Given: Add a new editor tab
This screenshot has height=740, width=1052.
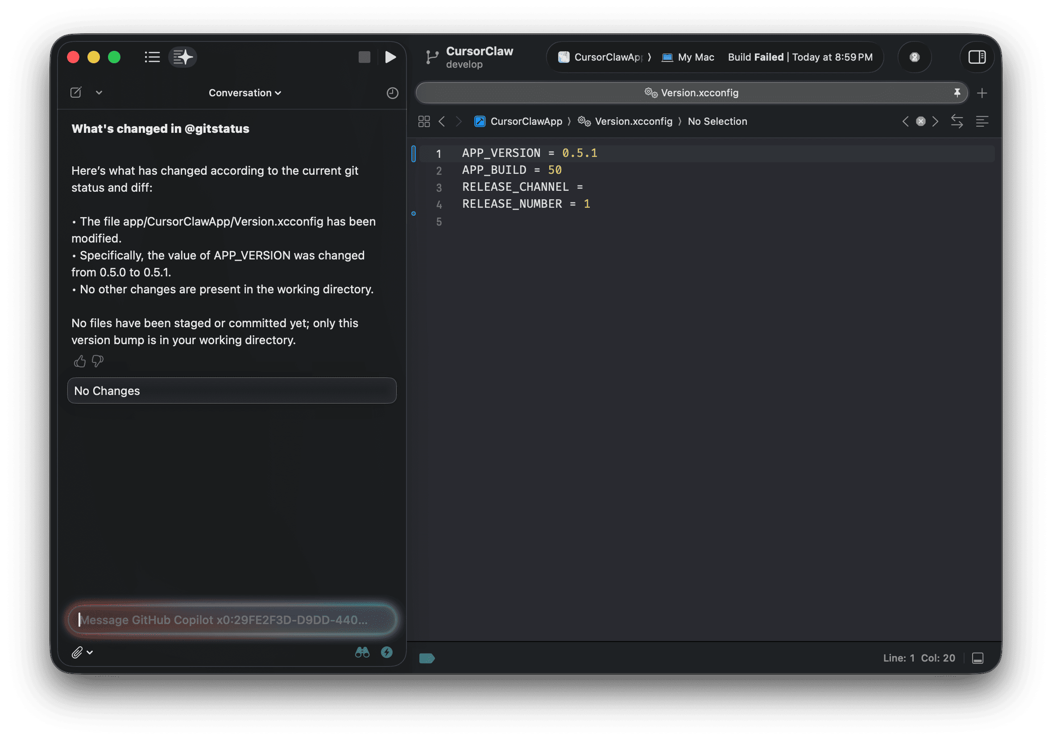Looking at the screenshot, I should click(x=982, y=94).
